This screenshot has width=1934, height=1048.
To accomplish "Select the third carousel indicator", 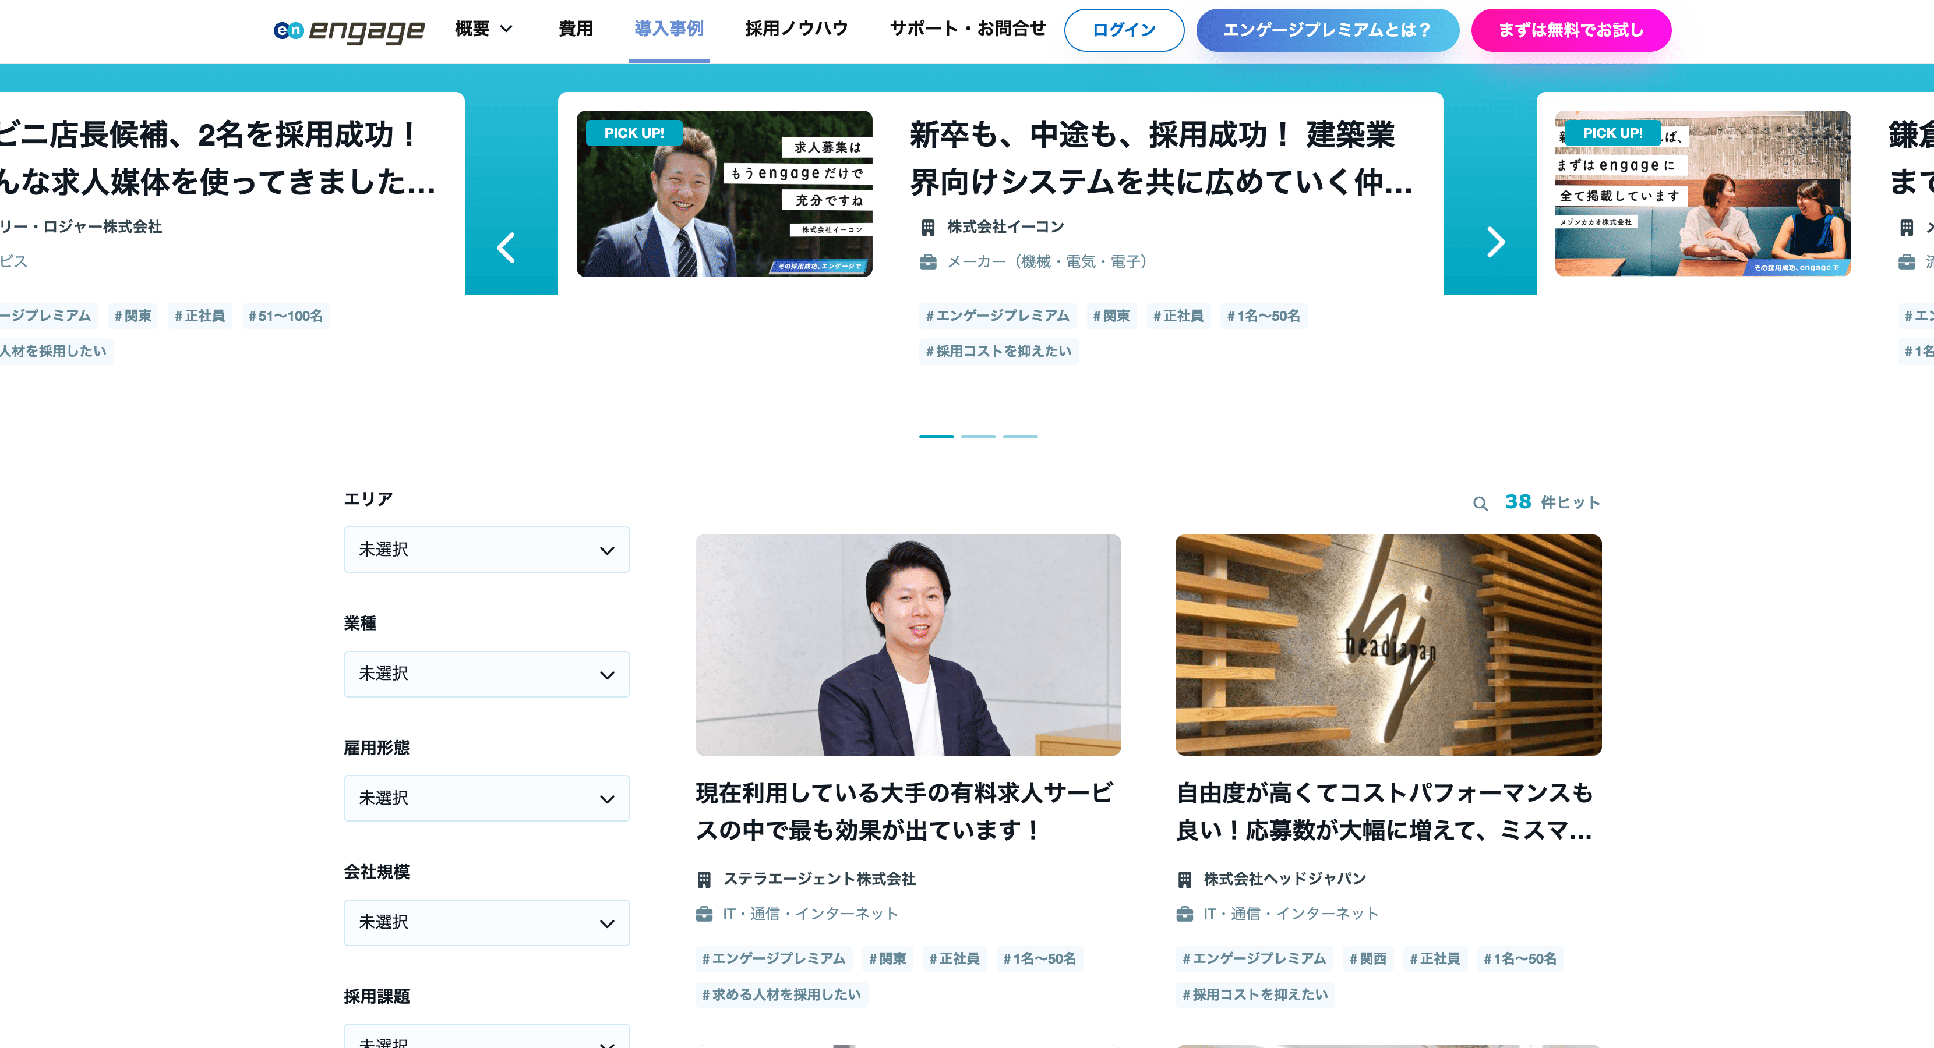I will point(1021,437).
